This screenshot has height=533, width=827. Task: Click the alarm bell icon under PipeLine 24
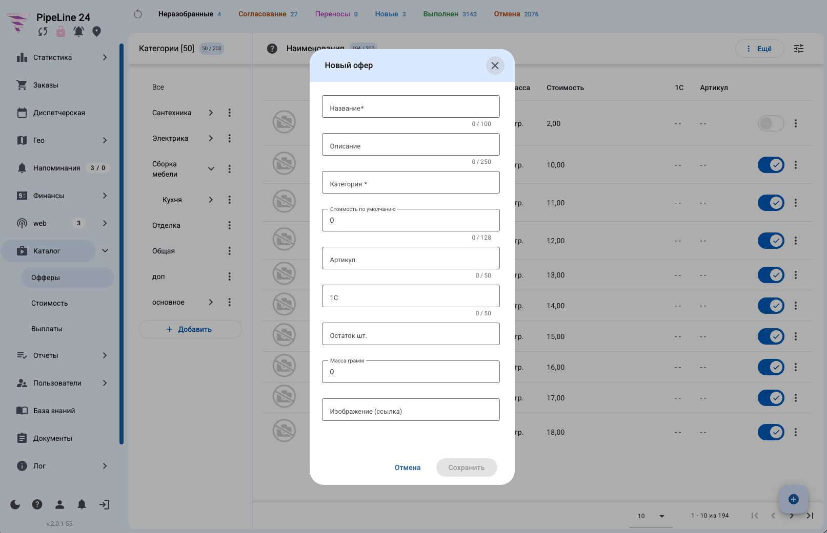click(x=78, y=32)
